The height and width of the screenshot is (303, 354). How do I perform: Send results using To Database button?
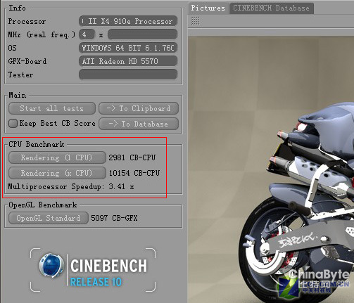pos(139,124)
